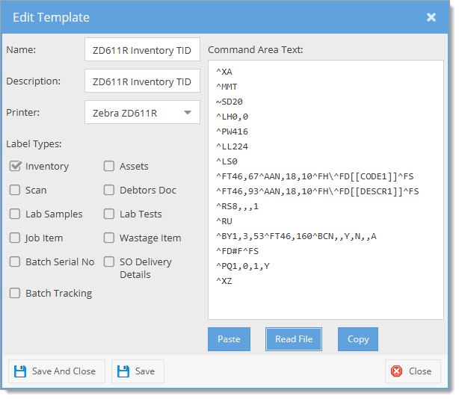Toggle the Job Item checkbox
This screenshot has width=459, height=399.
coord(15,238)
